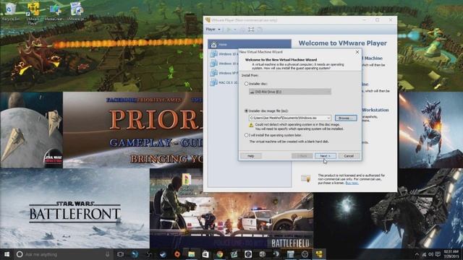Open Google Chrome from the taskbar
Viewport: 463px width, 260px height.
click(219, 254)
